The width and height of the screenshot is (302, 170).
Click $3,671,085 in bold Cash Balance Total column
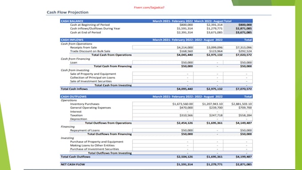click(244, 32)
